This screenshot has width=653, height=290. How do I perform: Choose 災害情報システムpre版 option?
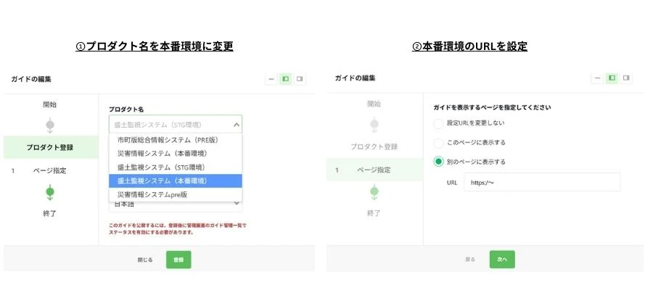click(x=176, y=195)
